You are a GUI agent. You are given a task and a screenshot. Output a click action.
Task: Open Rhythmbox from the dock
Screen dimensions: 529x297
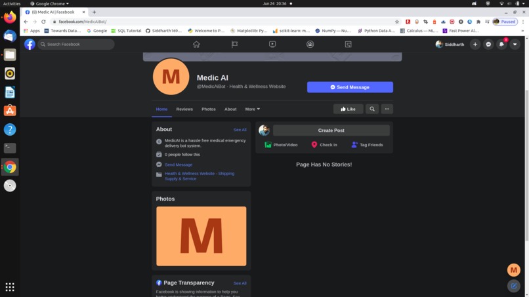(x=10, y=73)
